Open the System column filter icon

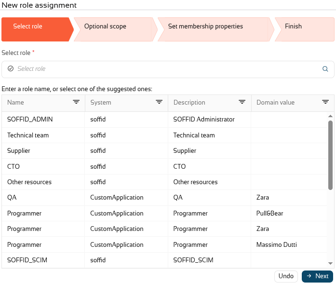[x=159, y=102]
